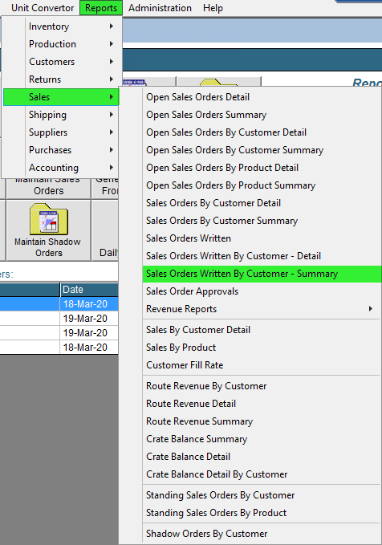Expand Inventory reports submenu

click(x=61, y=26)
